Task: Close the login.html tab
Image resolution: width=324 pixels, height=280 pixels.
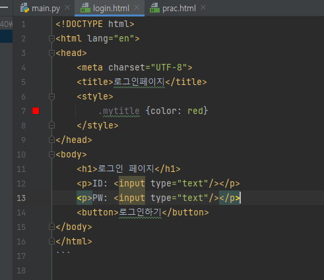Action: (137, 8)
